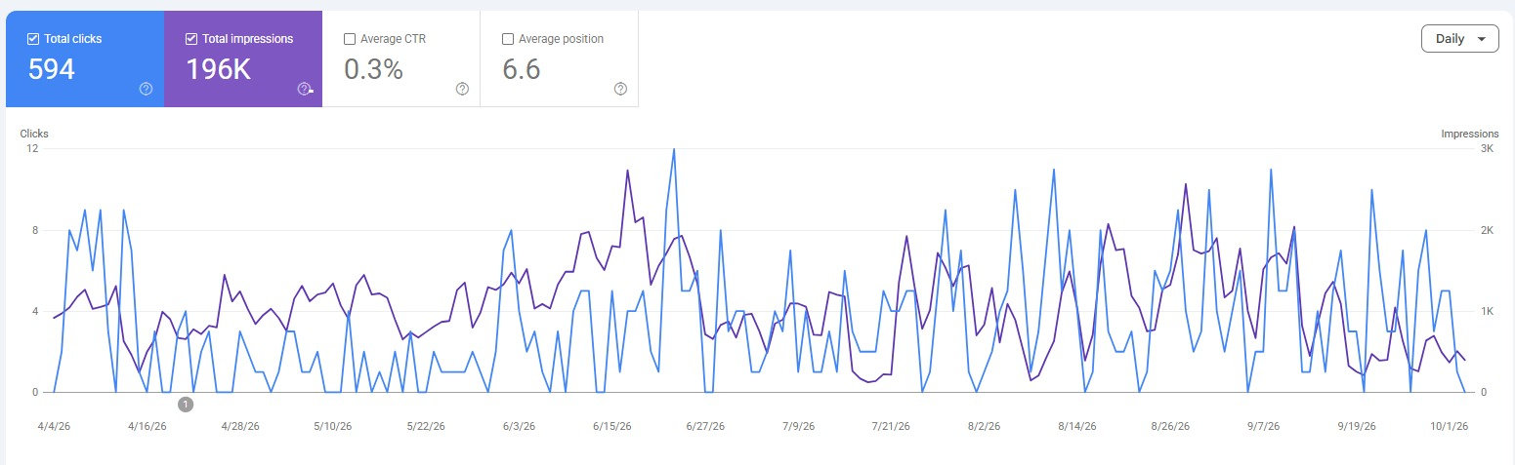The image size is (1515, 465).
Task: Open the Daily granularity dropdown
Action: 1459,39
